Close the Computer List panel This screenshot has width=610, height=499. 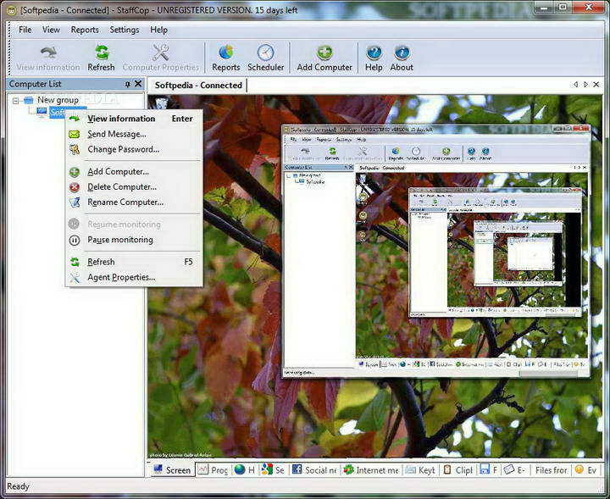[138, 84]
